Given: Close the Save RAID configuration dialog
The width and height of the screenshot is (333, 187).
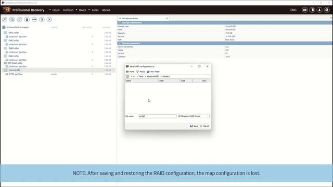Looking at the screenshot, I should (208, 66).
